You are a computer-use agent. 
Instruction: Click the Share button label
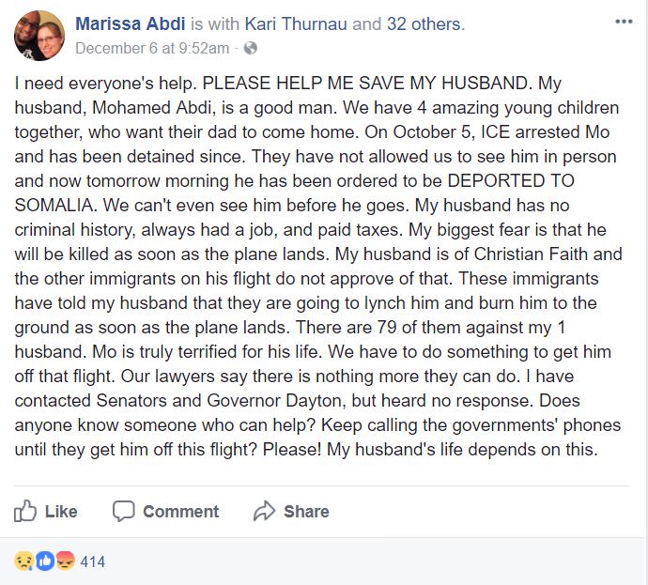coord(306,512)
